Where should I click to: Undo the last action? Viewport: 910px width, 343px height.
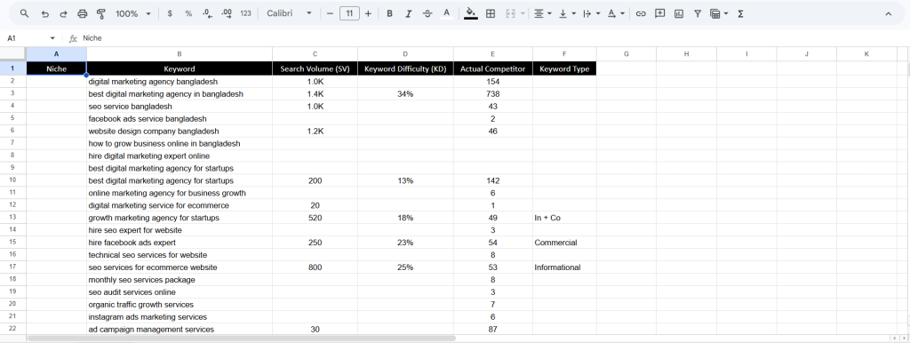44,13
